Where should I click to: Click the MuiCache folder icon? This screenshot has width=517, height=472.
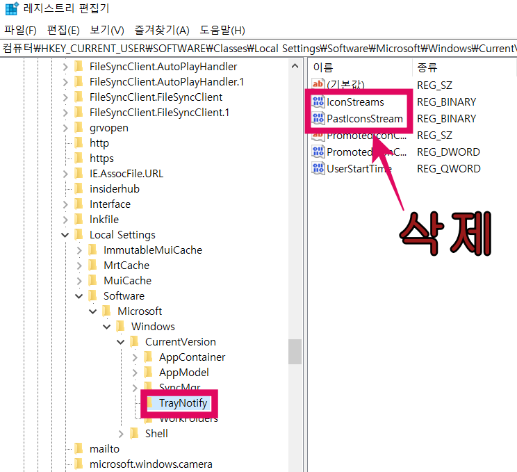(92, 281)
